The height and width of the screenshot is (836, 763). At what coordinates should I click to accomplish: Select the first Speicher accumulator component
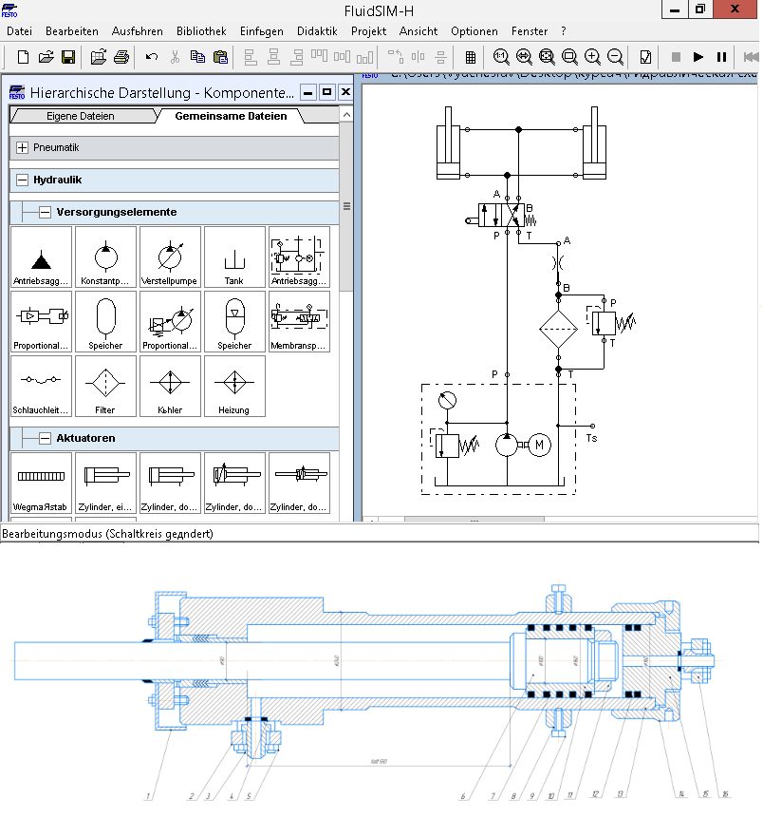click(x=105, y=321)
